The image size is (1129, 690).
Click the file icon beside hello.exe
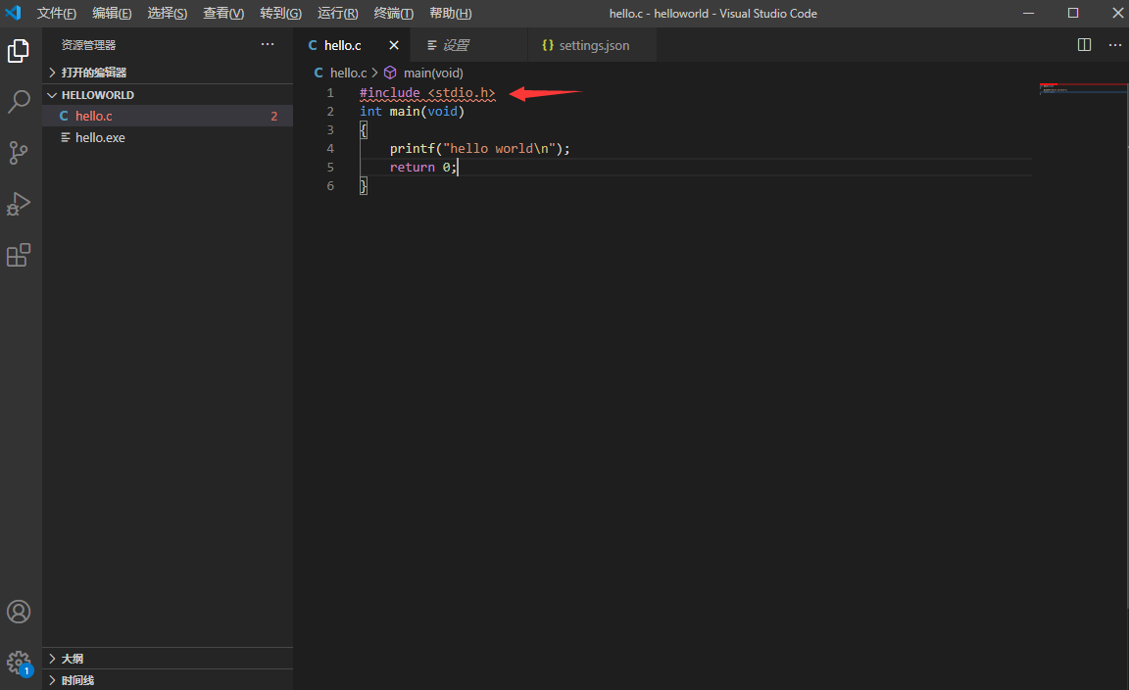pos(65,137)
